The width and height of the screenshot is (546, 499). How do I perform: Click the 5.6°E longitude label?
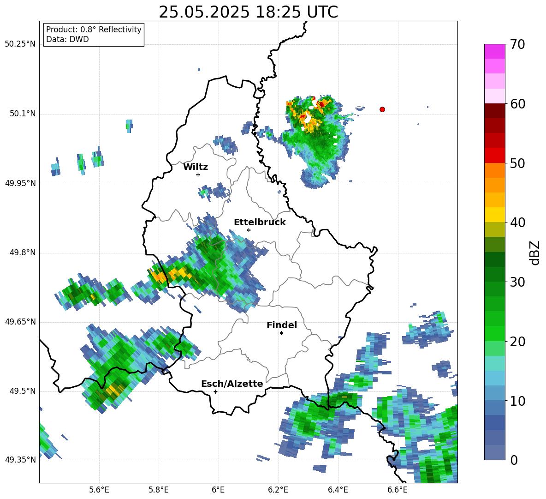[99, 490]
